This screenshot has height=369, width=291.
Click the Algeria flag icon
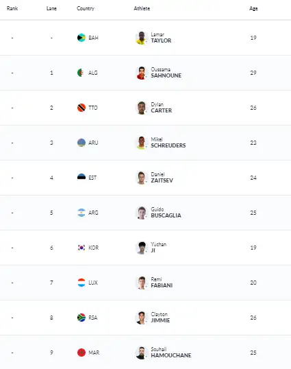click(81, 73)
